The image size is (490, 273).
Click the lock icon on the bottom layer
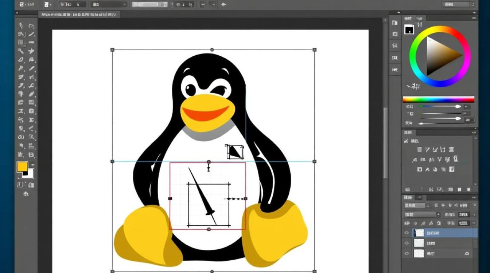click(x=467, y=253)
